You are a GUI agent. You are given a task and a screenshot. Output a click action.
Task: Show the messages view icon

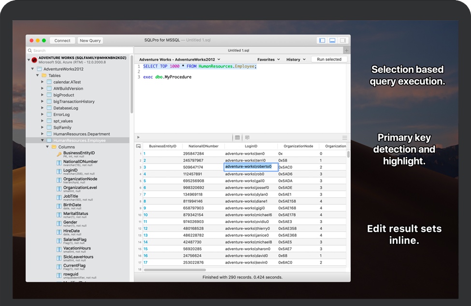(247, 138)
